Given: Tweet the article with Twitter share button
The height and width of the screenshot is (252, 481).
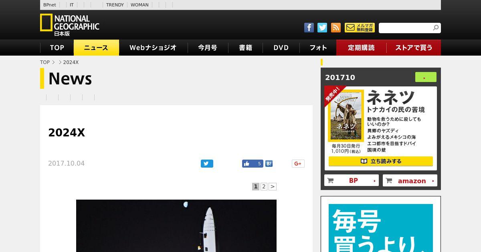Looking at the screenshot, I should [207, 164].
